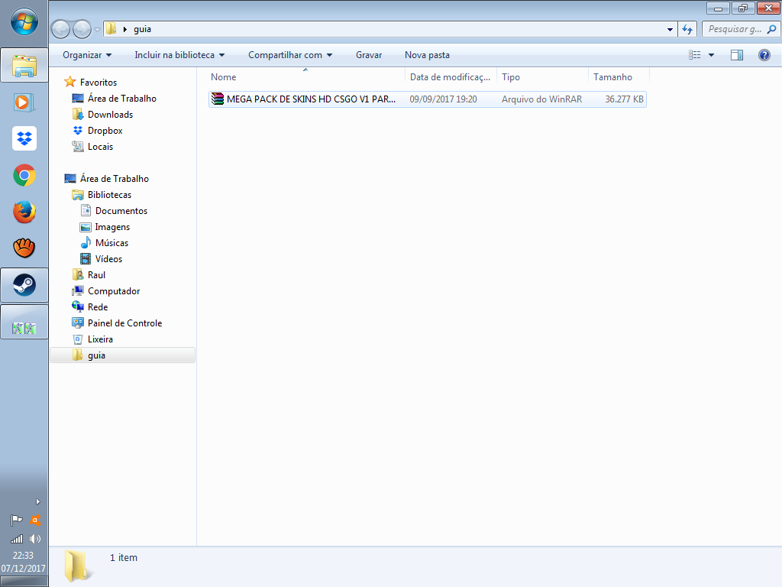Click the search magnifier icon
The image size is (782, 587).
(x=771, y=29)
